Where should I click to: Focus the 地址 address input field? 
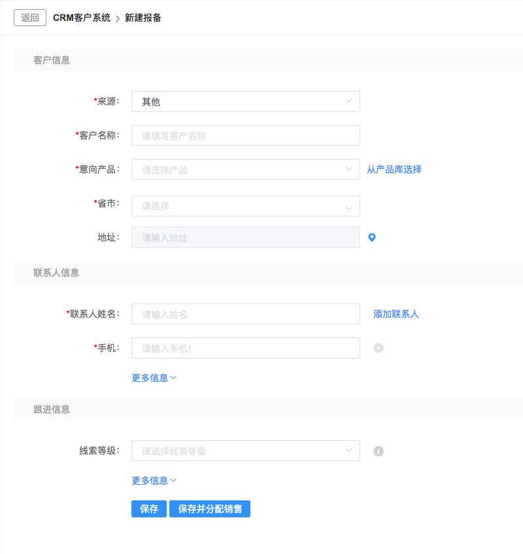(245, 237)
